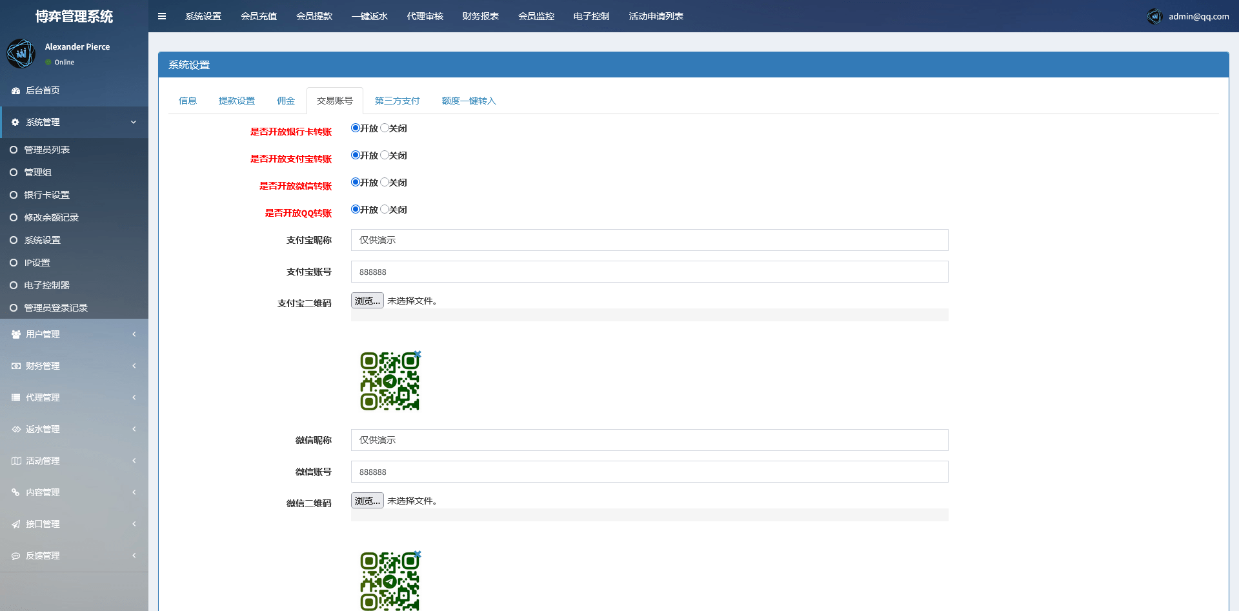The width and height of the screenshot is (1239, 611).
Task: Expand the 代理管理 sidebar arrow
Action: click(134, 397)
